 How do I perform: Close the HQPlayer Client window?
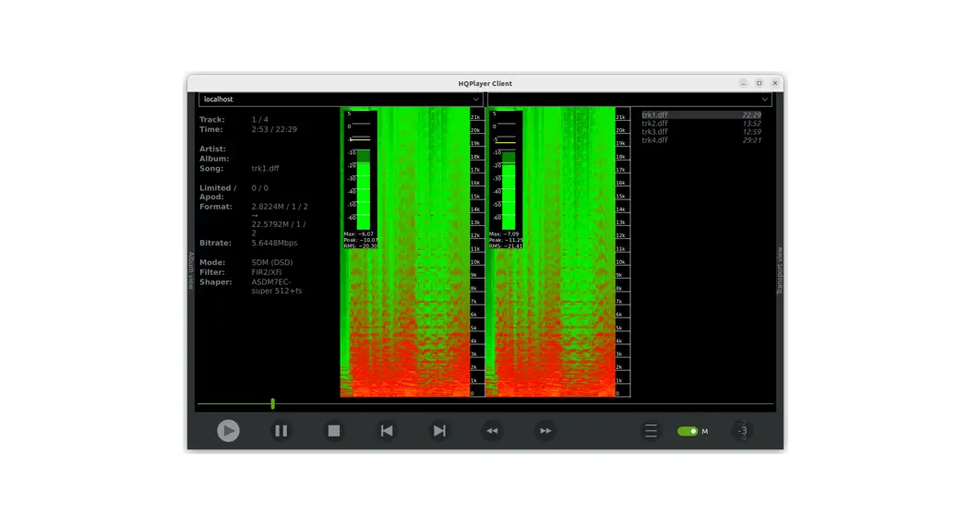click(x=775, y=83)
